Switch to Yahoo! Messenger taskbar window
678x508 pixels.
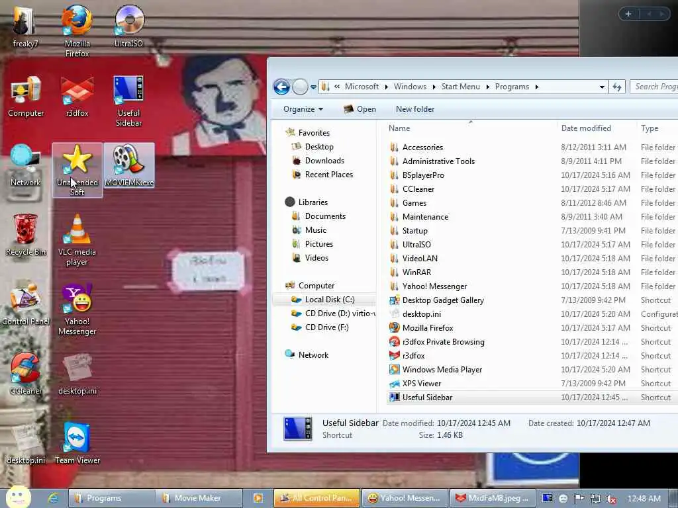405,498
